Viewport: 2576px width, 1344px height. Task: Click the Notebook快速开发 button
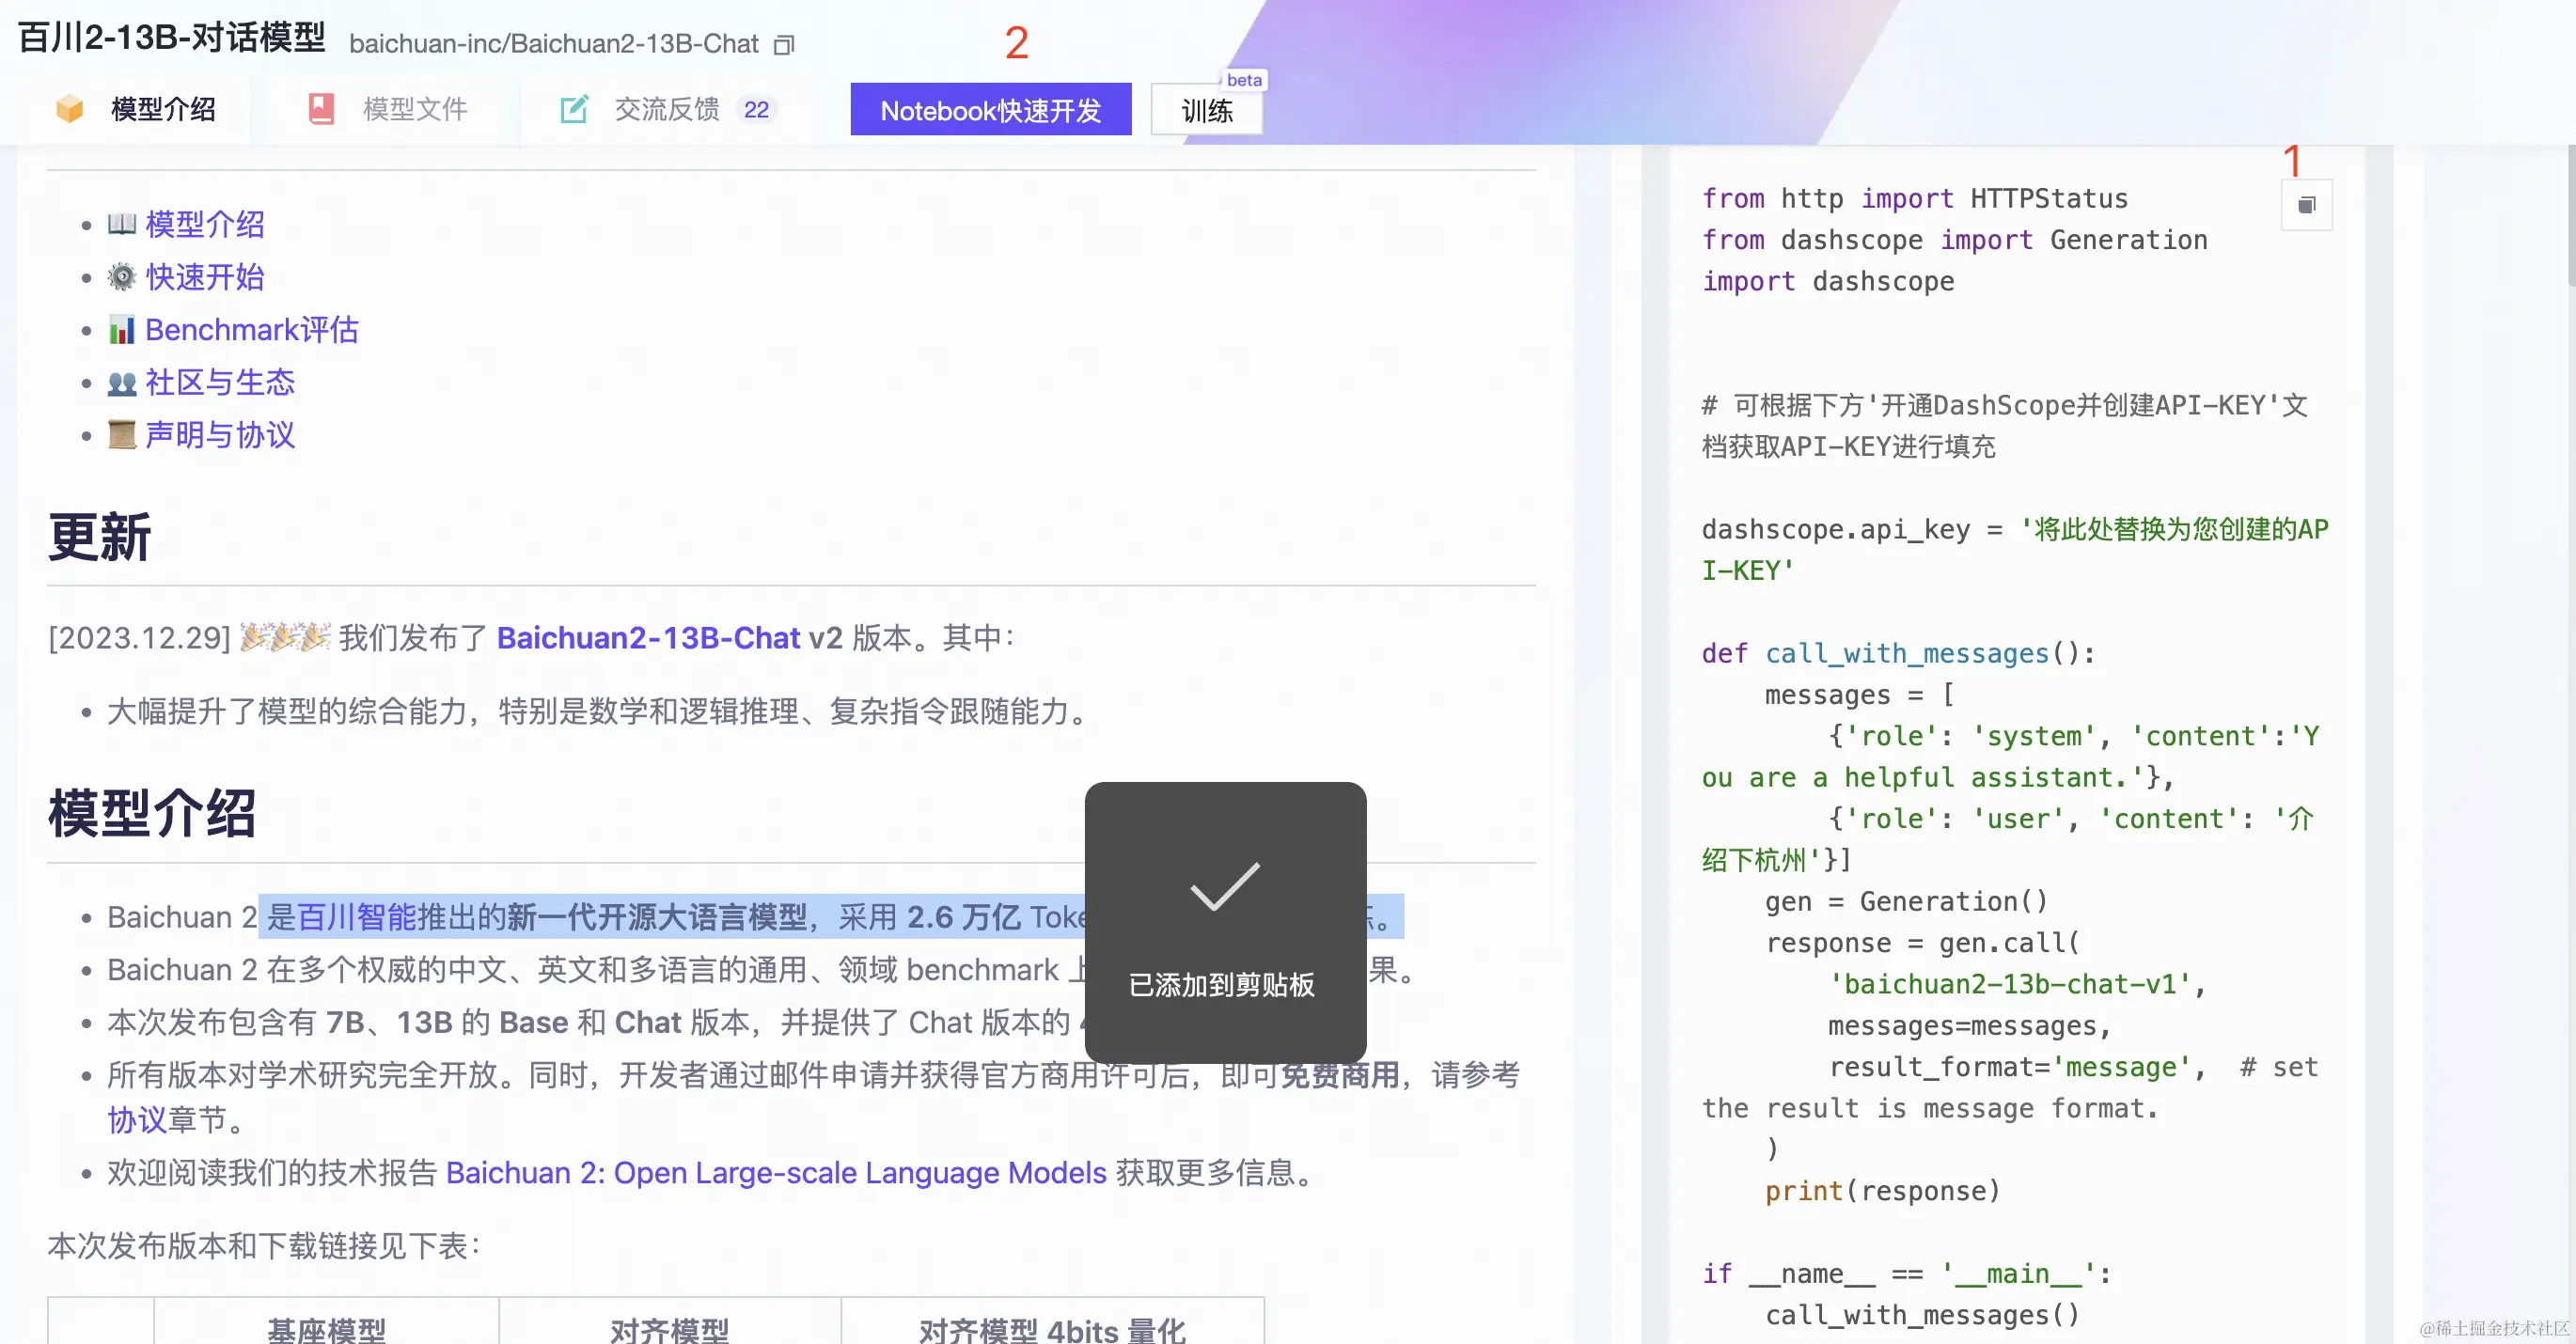click(x=990, y=110)
